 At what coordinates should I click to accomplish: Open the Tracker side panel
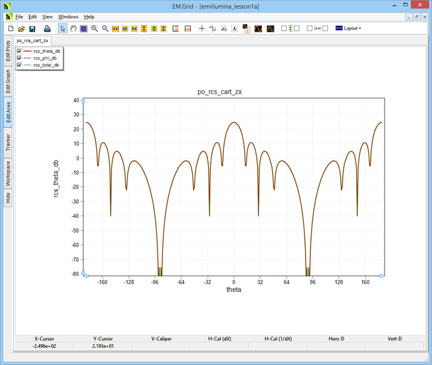tap(8, 142)
